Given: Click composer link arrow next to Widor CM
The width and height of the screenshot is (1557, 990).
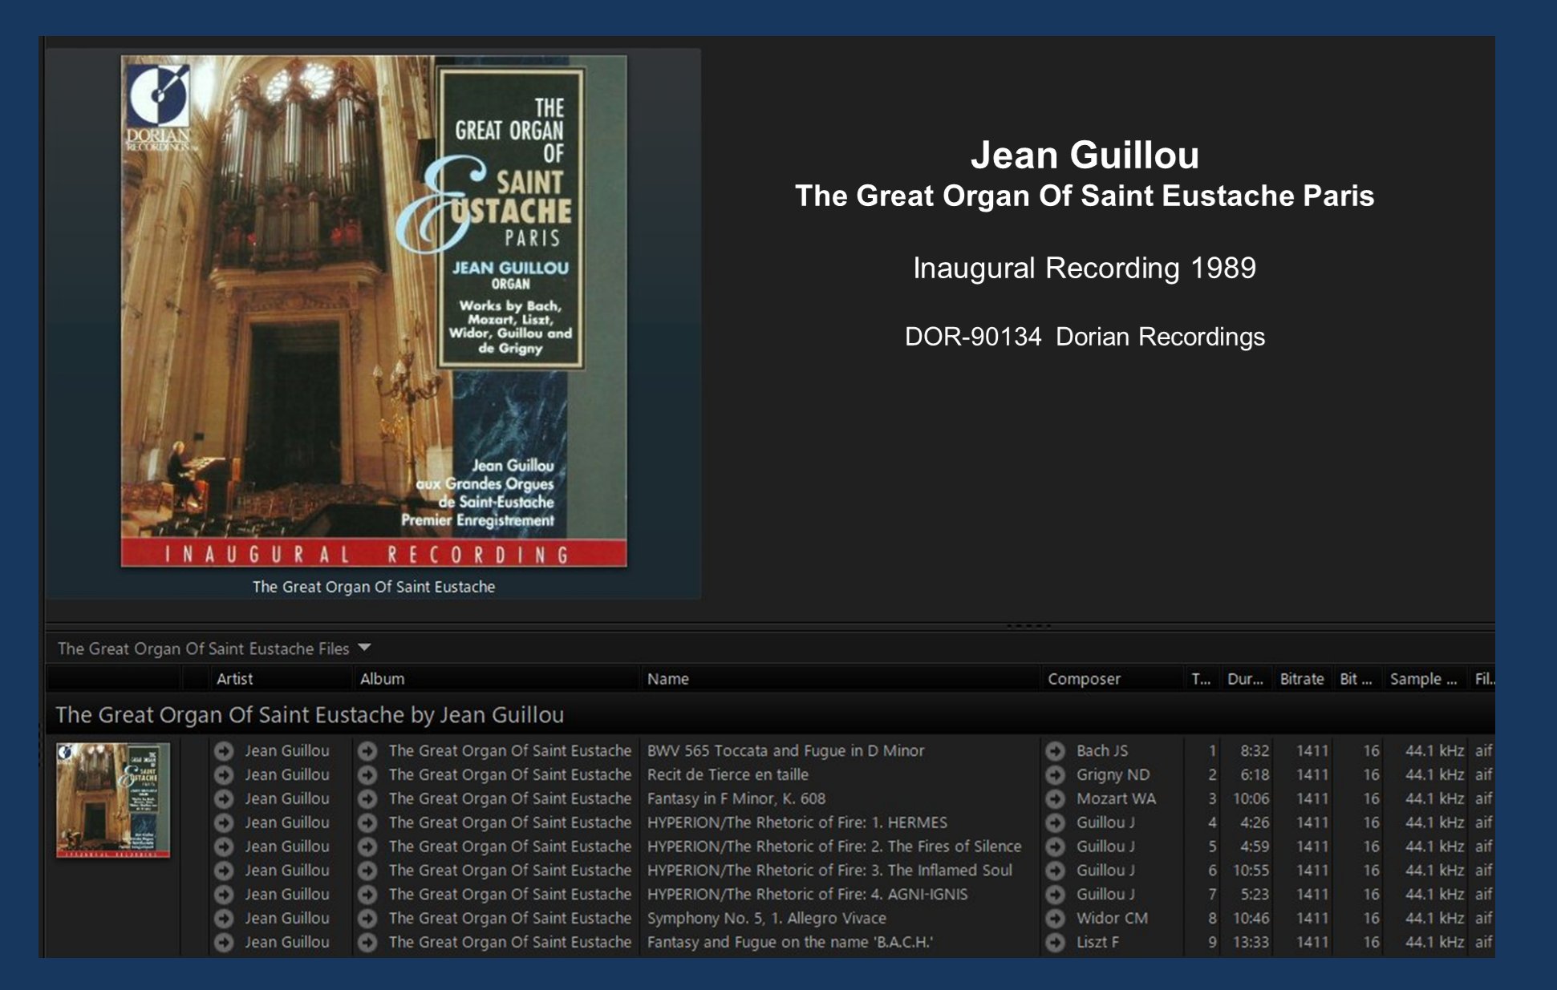Looking at the screenshot, I should [1055, 919].
